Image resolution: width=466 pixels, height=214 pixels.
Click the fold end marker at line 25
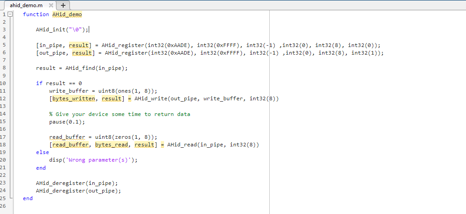click(11, 198)
